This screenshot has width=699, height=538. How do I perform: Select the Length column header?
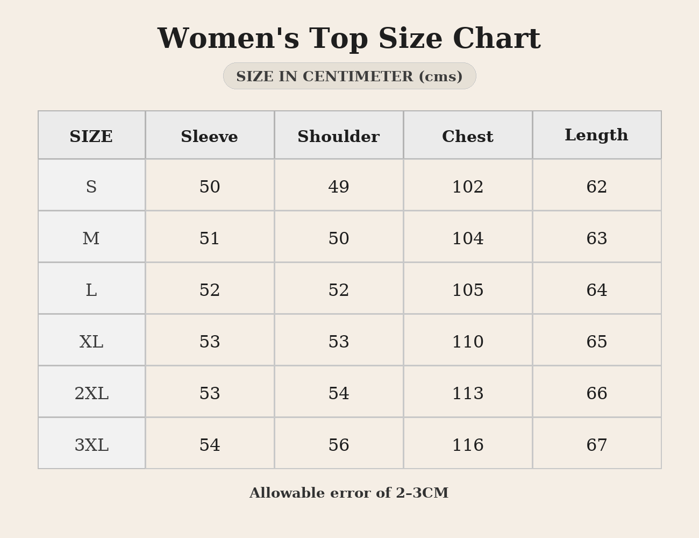tap(597, 135)
